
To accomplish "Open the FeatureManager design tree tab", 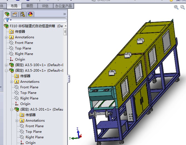I will coord(7,14).
